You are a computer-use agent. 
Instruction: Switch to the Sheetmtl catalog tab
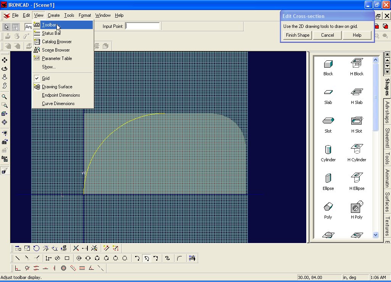[x=387, y=138]
